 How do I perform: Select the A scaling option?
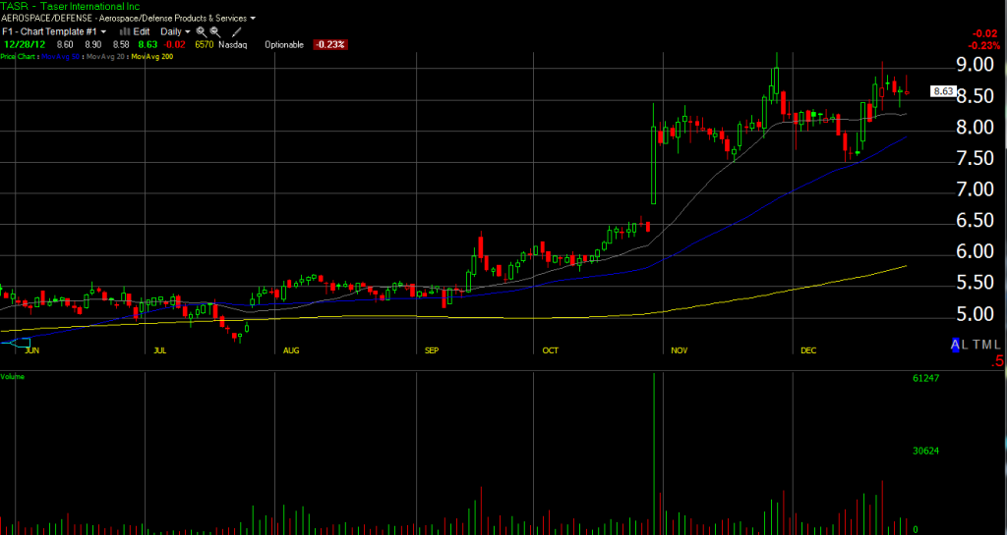pyautogui.click(x=955, y=345)
